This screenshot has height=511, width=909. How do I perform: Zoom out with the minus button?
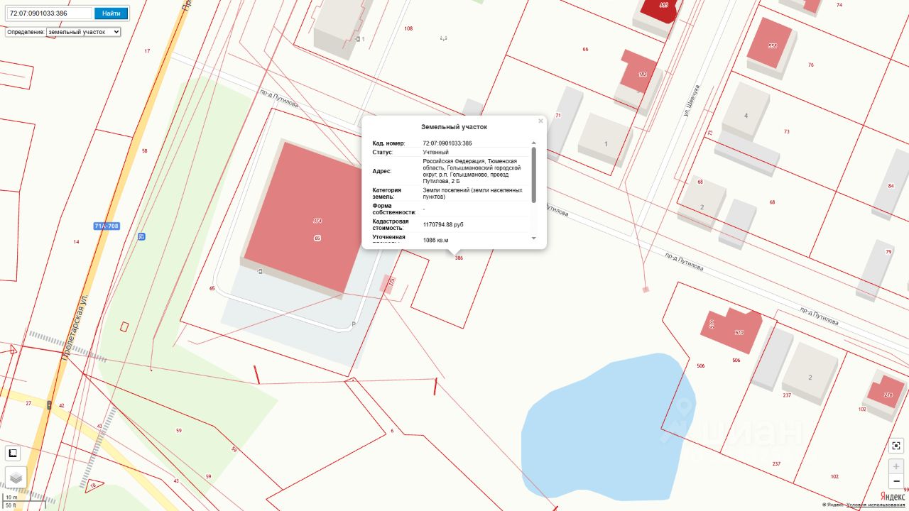(897, 481)
